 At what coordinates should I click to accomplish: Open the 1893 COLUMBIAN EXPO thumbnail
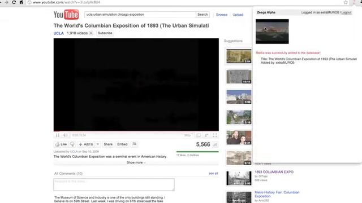pyautogui.click(x=239, y=178)
